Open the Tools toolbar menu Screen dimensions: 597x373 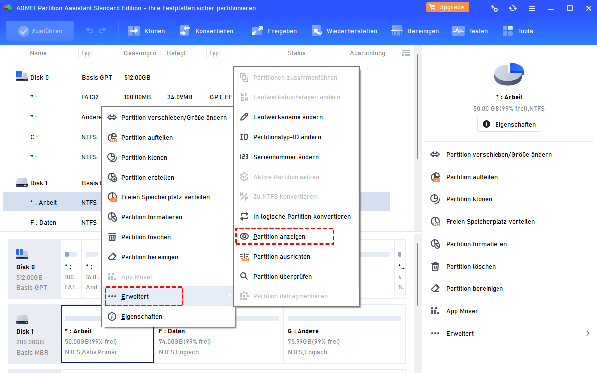(x=517, y=31)
